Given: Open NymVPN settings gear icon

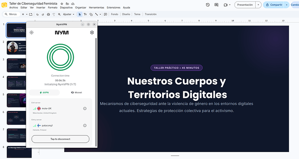Looking at the screenshot, I should tap(92, 32).
